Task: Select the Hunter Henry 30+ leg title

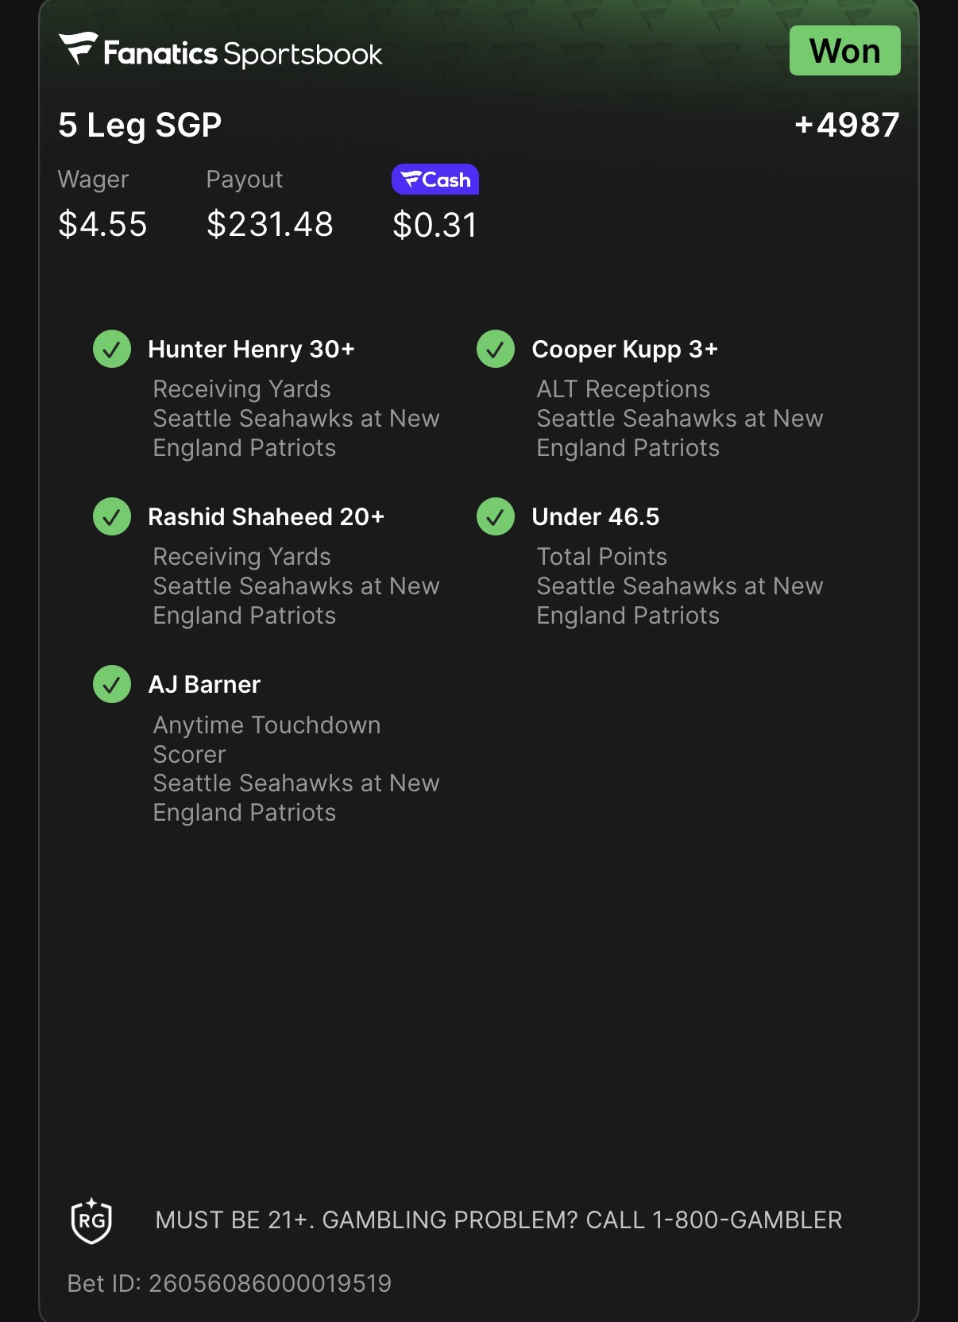Action: pyautogui.click(x=251, y=349)
